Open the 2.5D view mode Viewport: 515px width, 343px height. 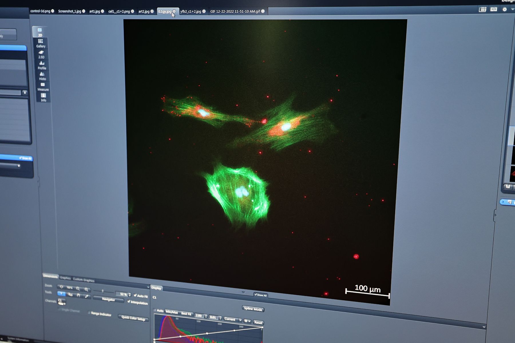[x=41, y=54]
